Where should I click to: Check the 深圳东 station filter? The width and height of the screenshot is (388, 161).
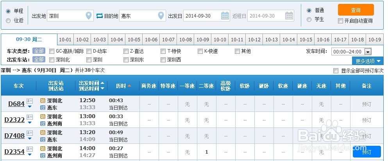[x=126, y=60]
